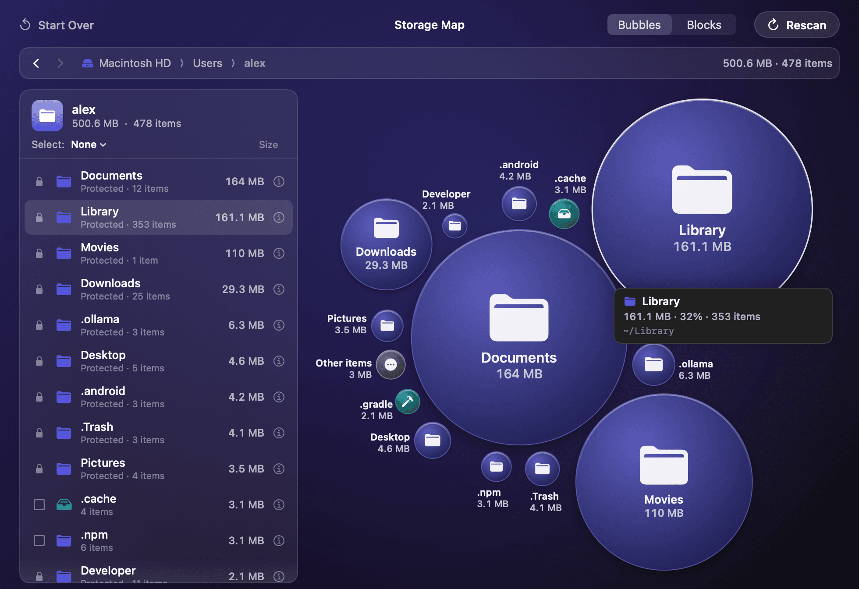Click the Rescan button
Image resolution: width=859 pixels, height=589 pixels.
pos(796,25)
